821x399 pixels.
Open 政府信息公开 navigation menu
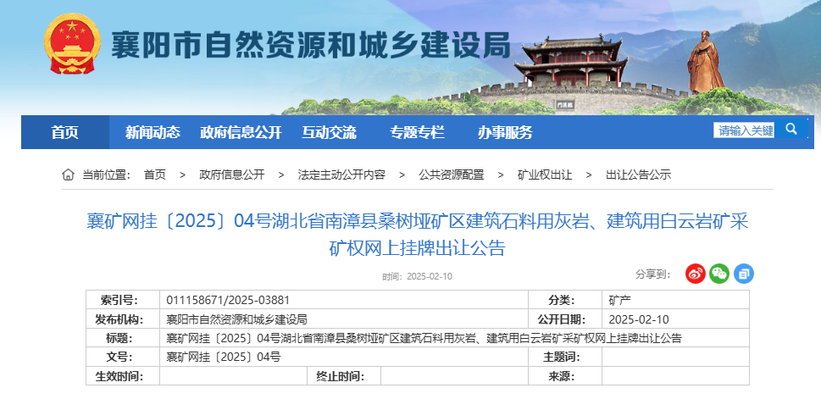click(x=241, y=132)
